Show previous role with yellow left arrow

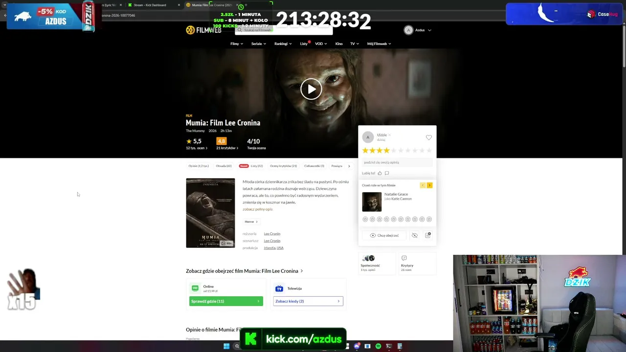pyautogui.click(x=423, y=185)
